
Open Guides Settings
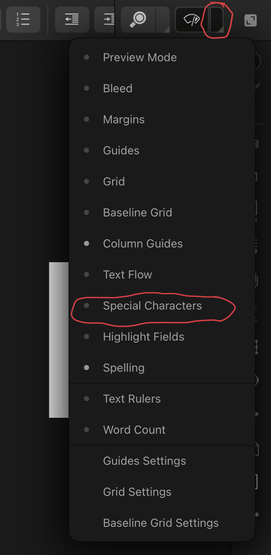(x=144, y=461)
